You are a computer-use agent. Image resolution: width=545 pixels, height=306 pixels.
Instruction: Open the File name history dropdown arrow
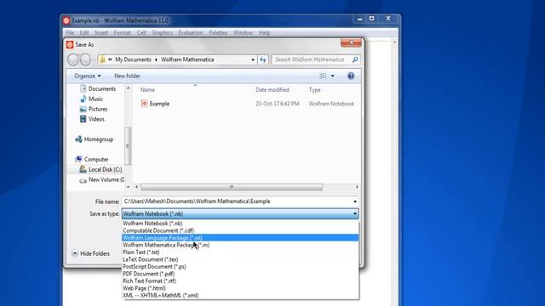click(354, 201)
